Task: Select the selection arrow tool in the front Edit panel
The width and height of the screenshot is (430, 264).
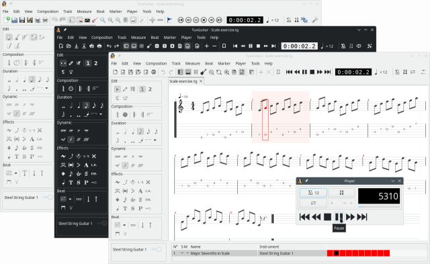Action: 117,89
